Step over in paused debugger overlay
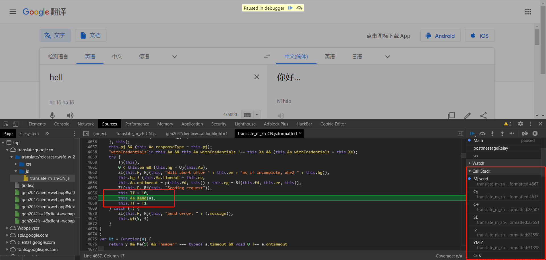This screenshot has width=546, height=260. click(x=299, y=8)
